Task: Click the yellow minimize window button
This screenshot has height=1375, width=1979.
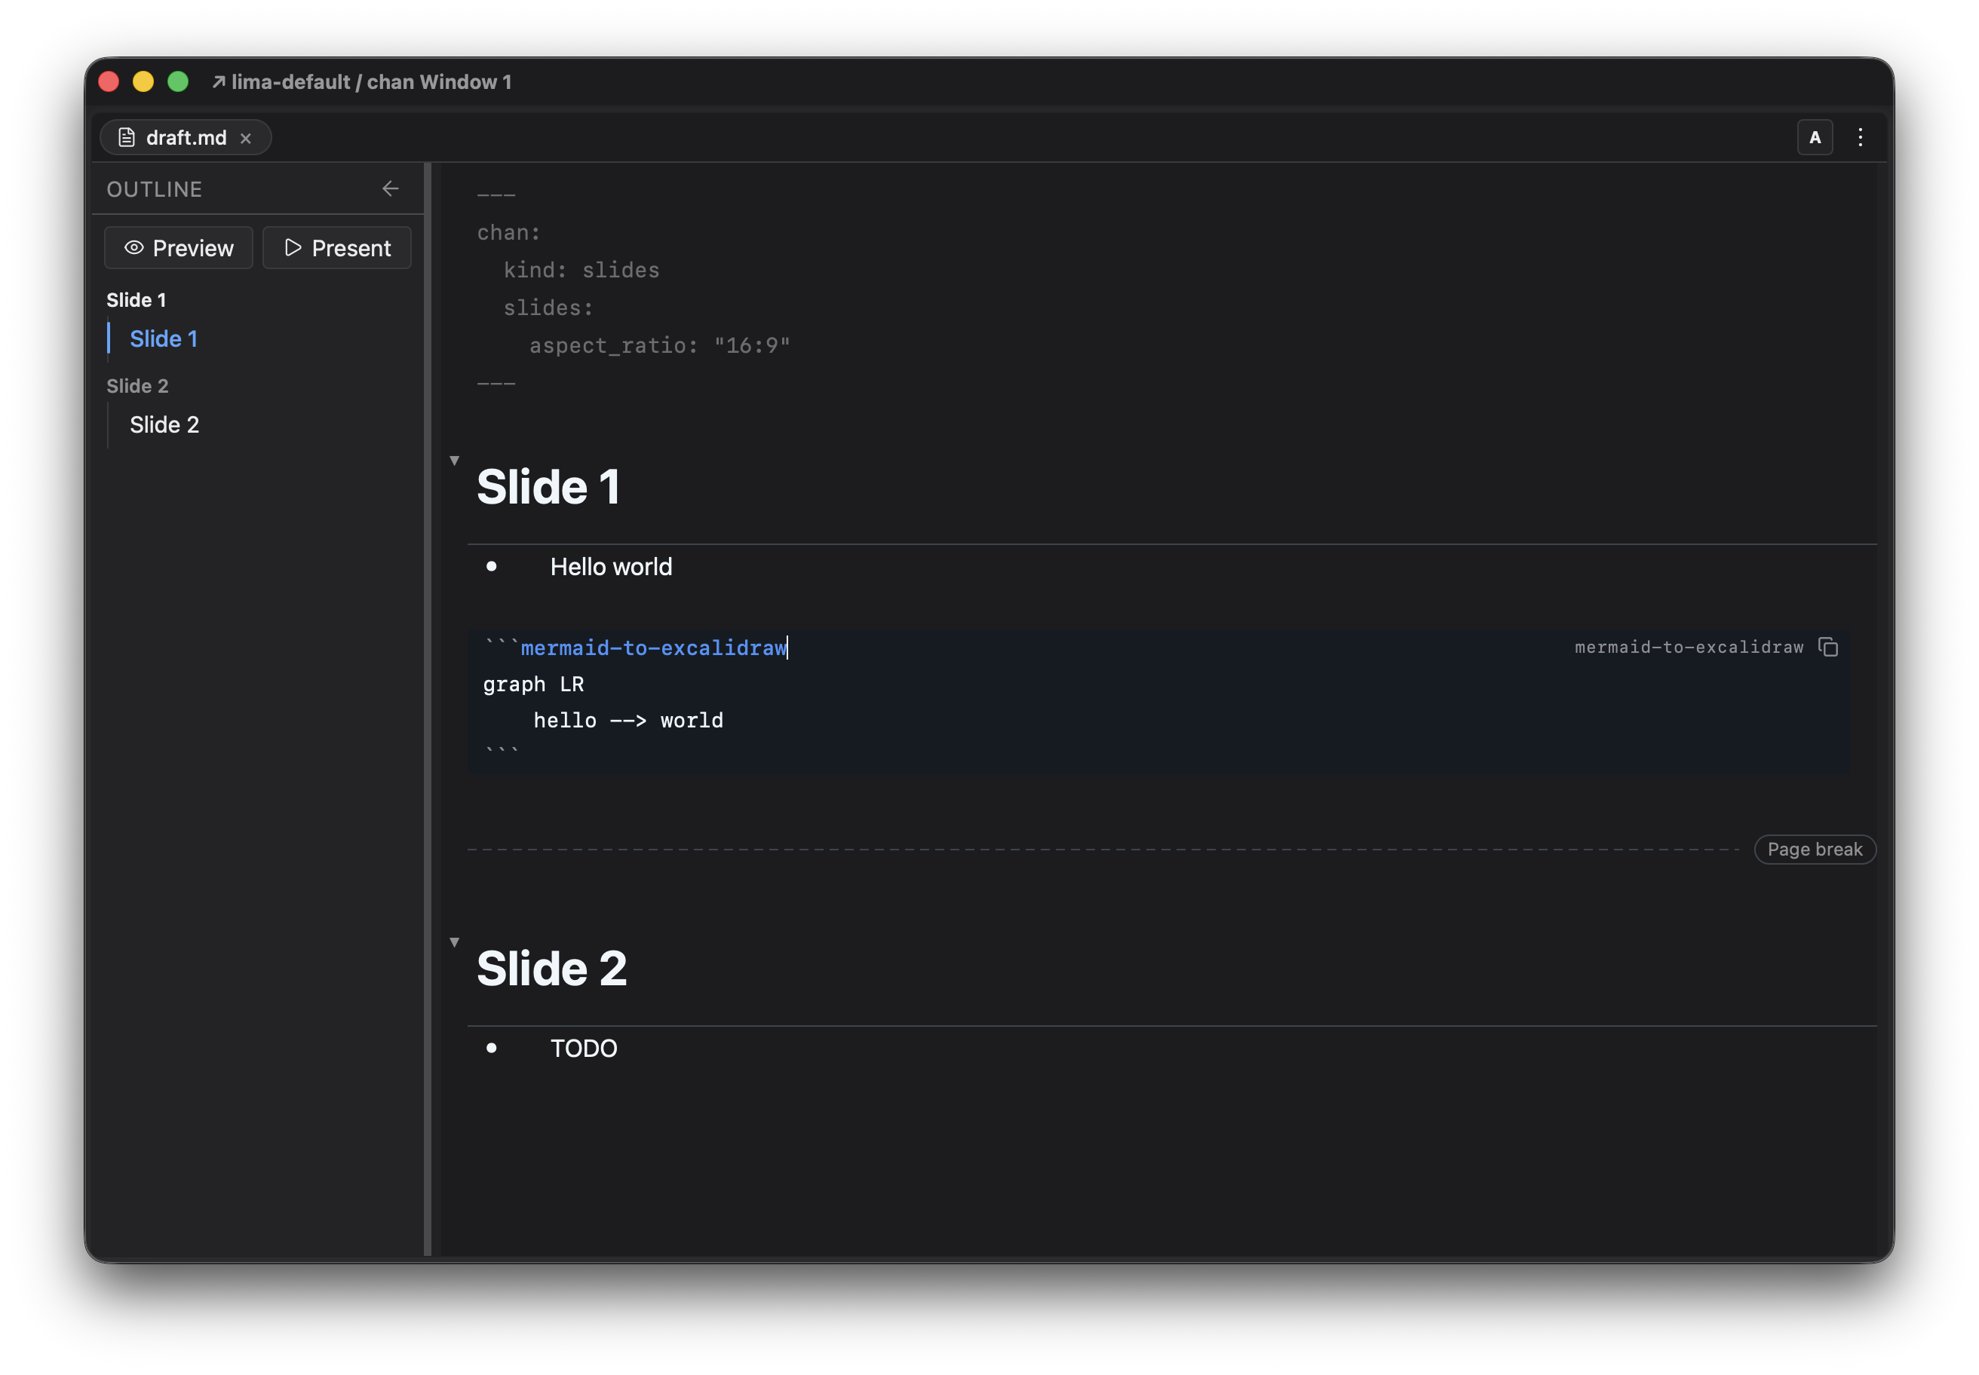Action: pos(143,82)
